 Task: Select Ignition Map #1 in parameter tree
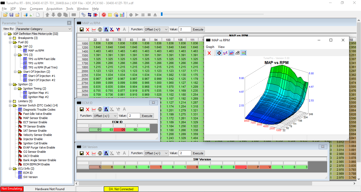coord(38,93)
